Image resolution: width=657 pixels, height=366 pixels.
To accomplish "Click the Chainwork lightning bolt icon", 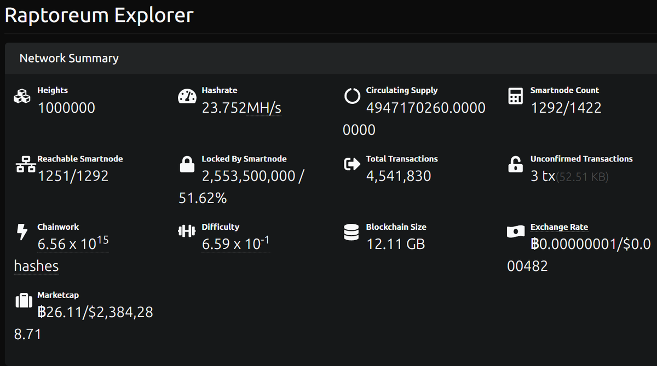I will pos(22,233).
